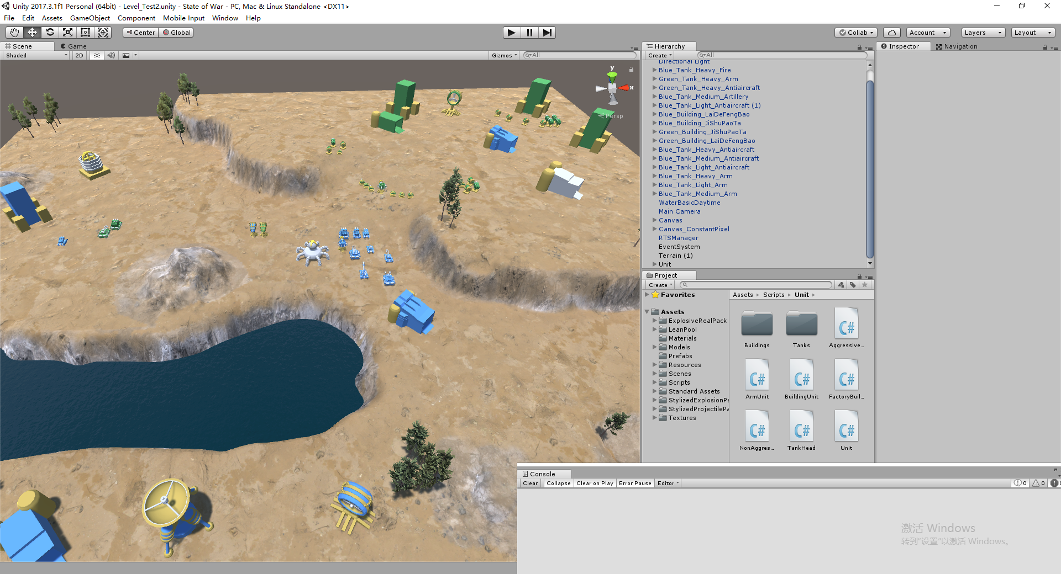Screen dimensions: 1061x574
Task: Open the Account dropdown
Action: 928,33
